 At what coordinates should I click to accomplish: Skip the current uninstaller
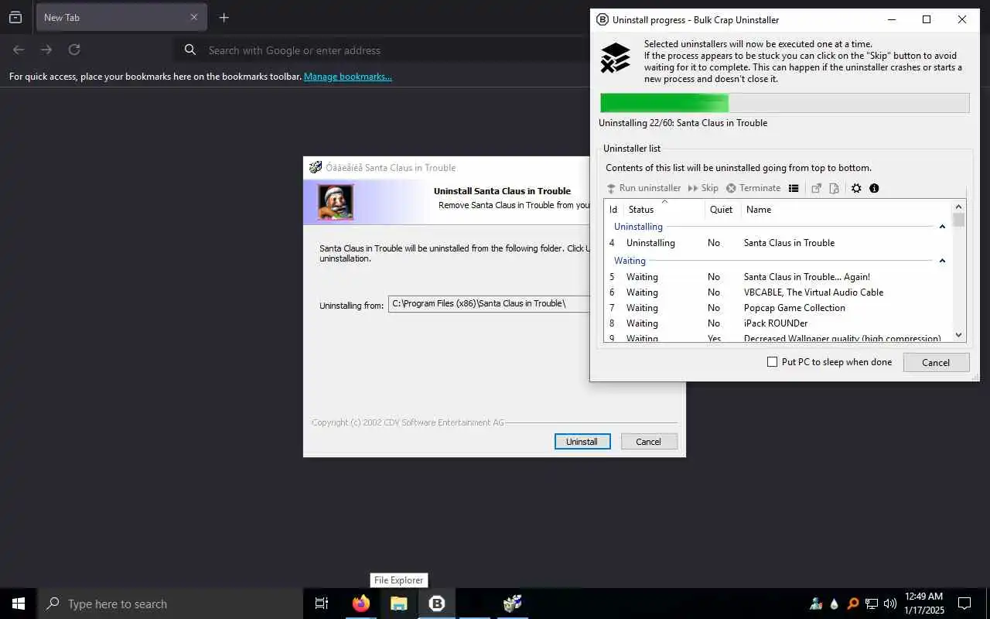tap(703, 188)
